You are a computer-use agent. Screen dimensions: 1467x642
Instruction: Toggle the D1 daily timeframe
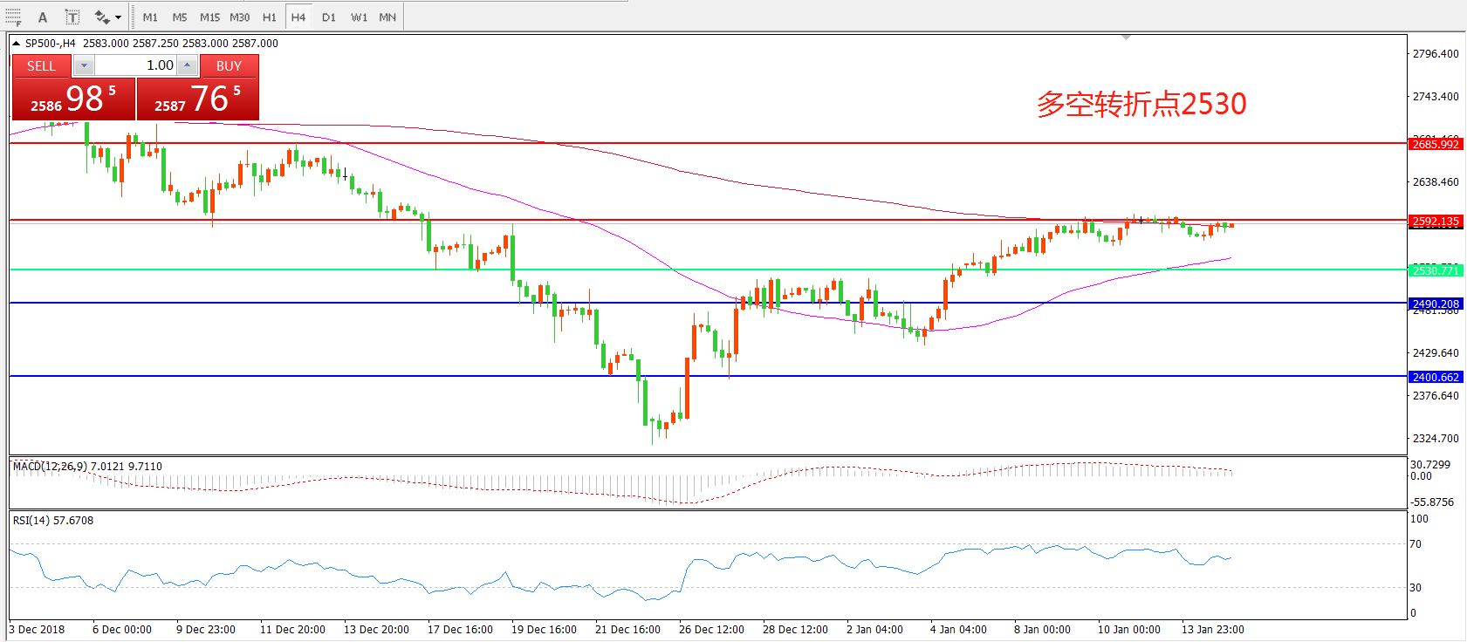328,17
